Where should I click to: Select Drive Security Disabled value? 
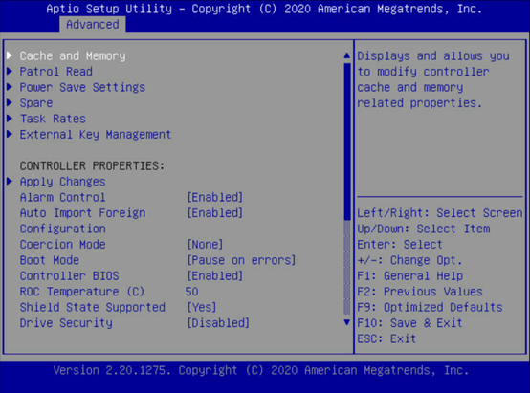[218, 323]
